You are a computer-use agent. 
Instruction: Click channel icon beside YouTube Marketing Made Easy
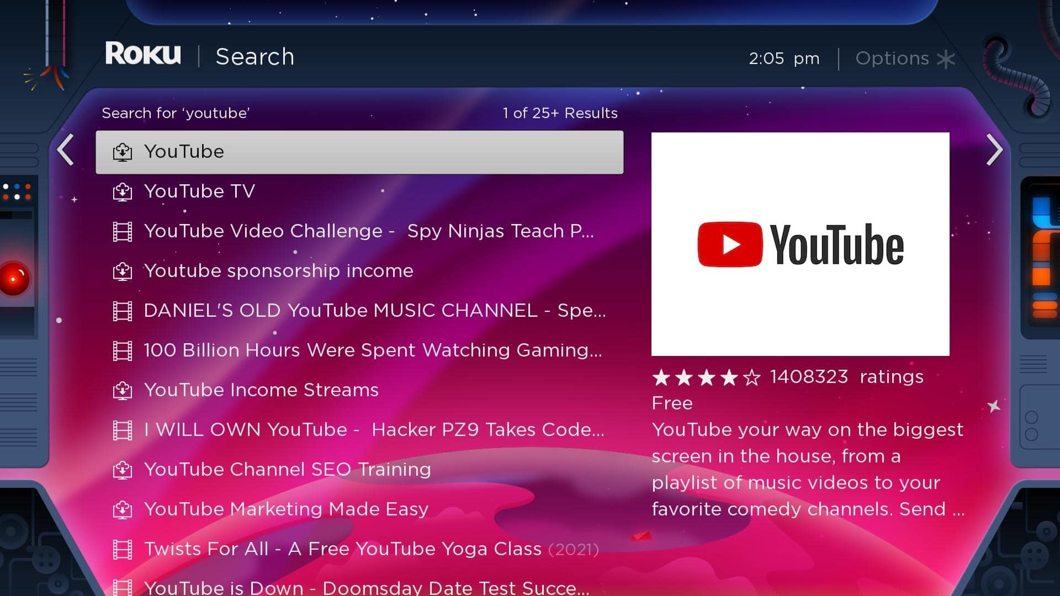122,510
